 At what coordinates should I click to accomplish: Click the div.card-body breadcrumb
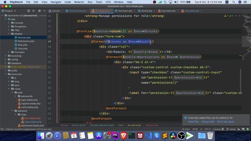(x=134, y=125)
